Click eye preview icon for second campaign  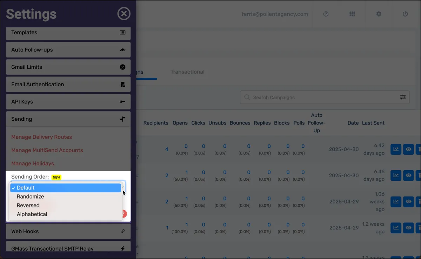point(408,175)
